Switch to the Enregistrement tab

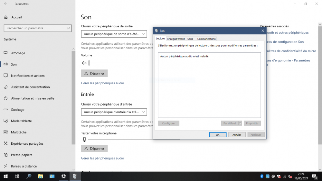pyautogui.click(x=176, y=39)
